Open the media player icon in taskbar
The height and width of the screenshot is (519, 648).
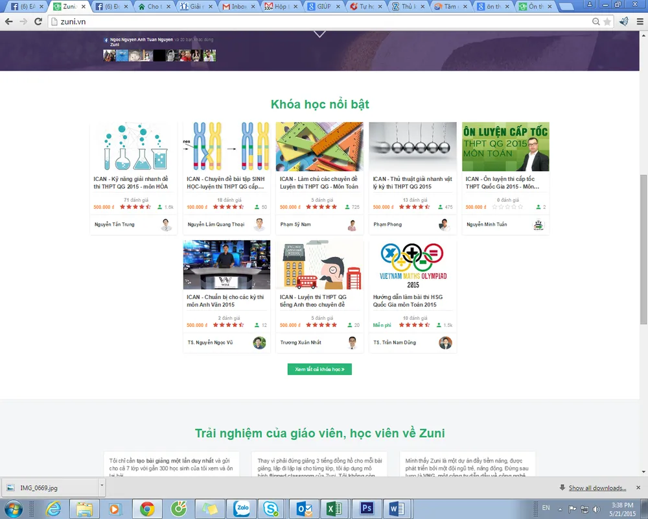[115, 509]
